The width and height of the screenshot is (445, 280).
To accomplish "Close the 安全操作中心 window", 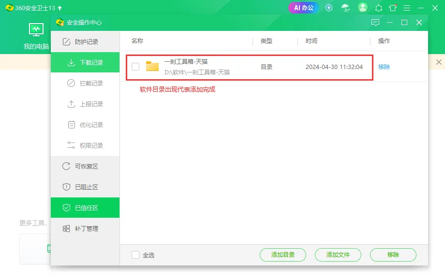I will click(x=419, y=23).
